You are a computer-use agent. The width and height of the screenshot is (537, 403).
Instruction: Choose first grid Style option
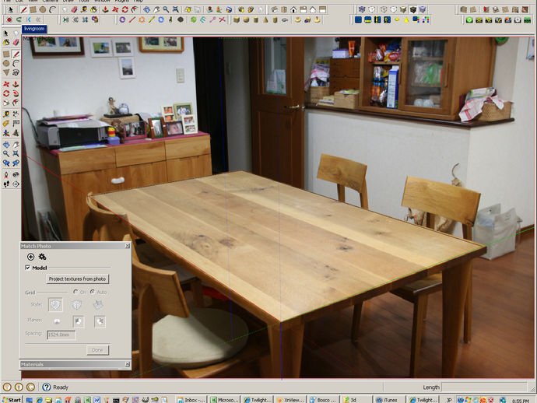pyautogui.click(x=55, y=304)
